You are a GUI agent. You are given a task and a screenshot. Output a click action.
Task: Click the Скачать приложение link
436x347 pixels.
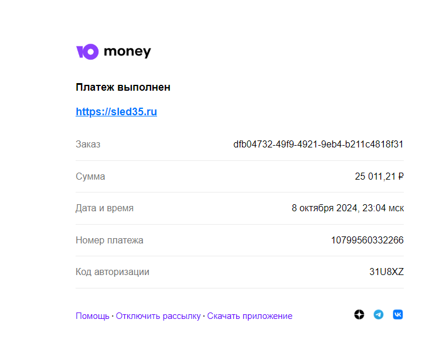pyautogui.click(x=250, y=316)
